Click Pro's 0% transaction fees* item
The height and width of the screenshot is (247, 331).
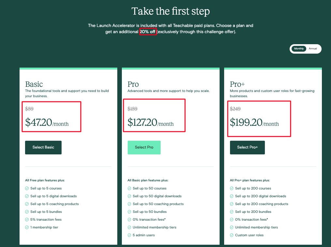click(150, 220)
